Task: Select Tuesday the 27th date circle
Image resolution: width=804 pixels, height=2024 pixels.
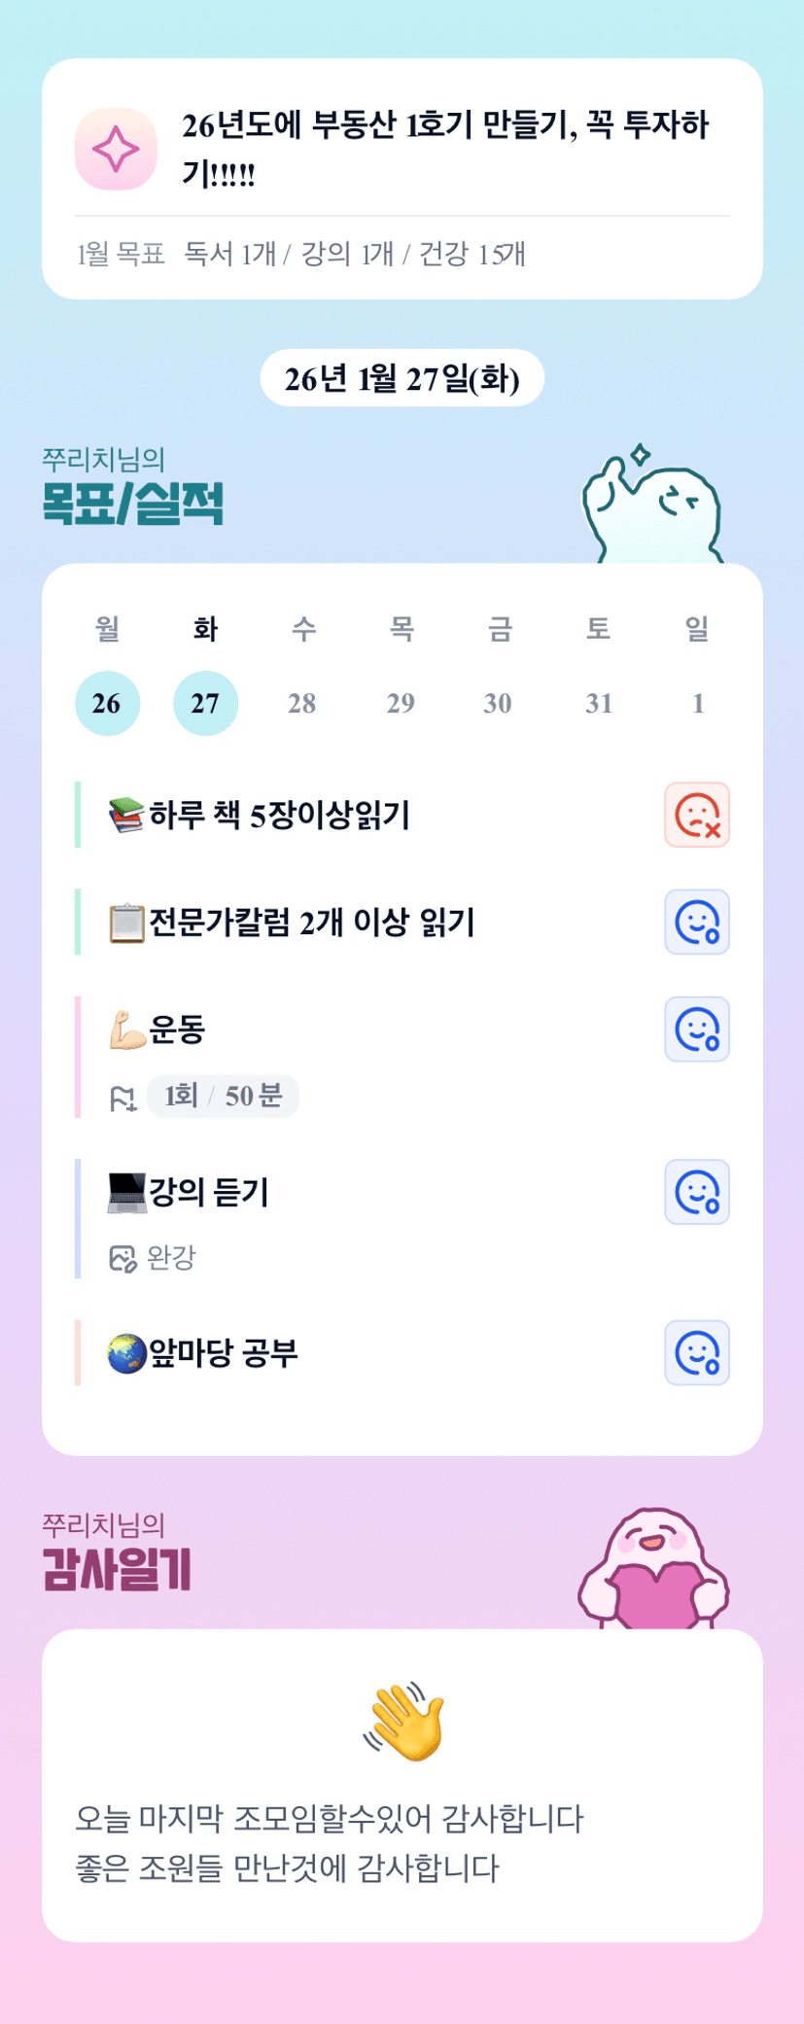Action: click(x=205, y=703)
